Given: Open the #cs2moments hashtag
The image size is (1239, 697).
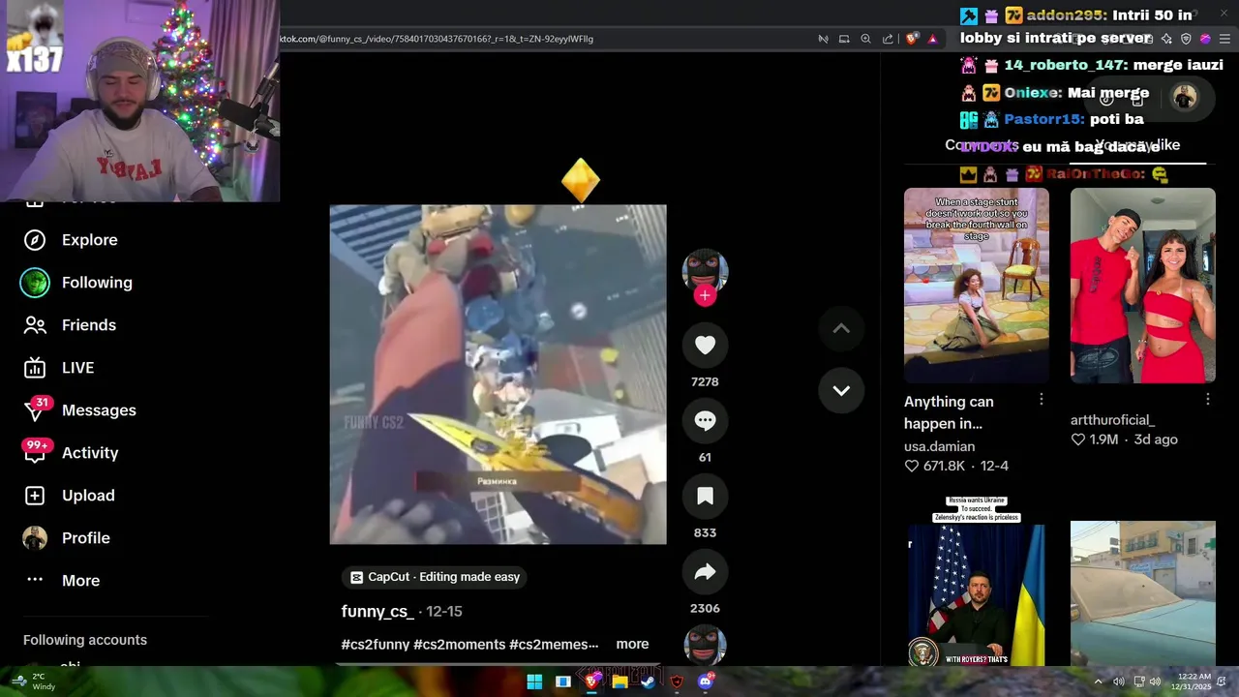Looking at the screenshot, I should (459, 645).
